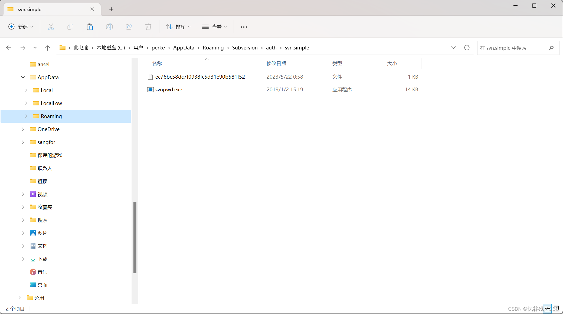Open the View (查看) dropdown

(214, 27)
